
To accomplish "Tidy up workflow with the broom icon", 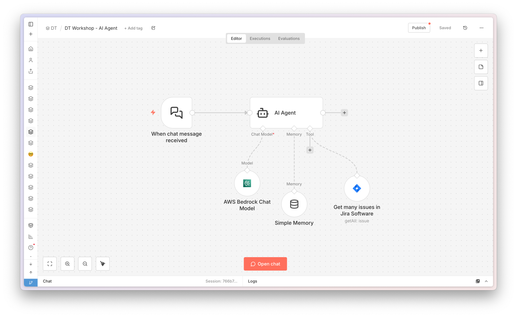I will [103, 264].
